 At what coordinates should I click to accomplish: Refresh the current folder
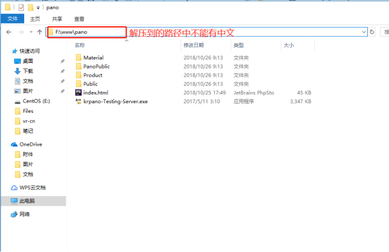[x=372, y=32]
